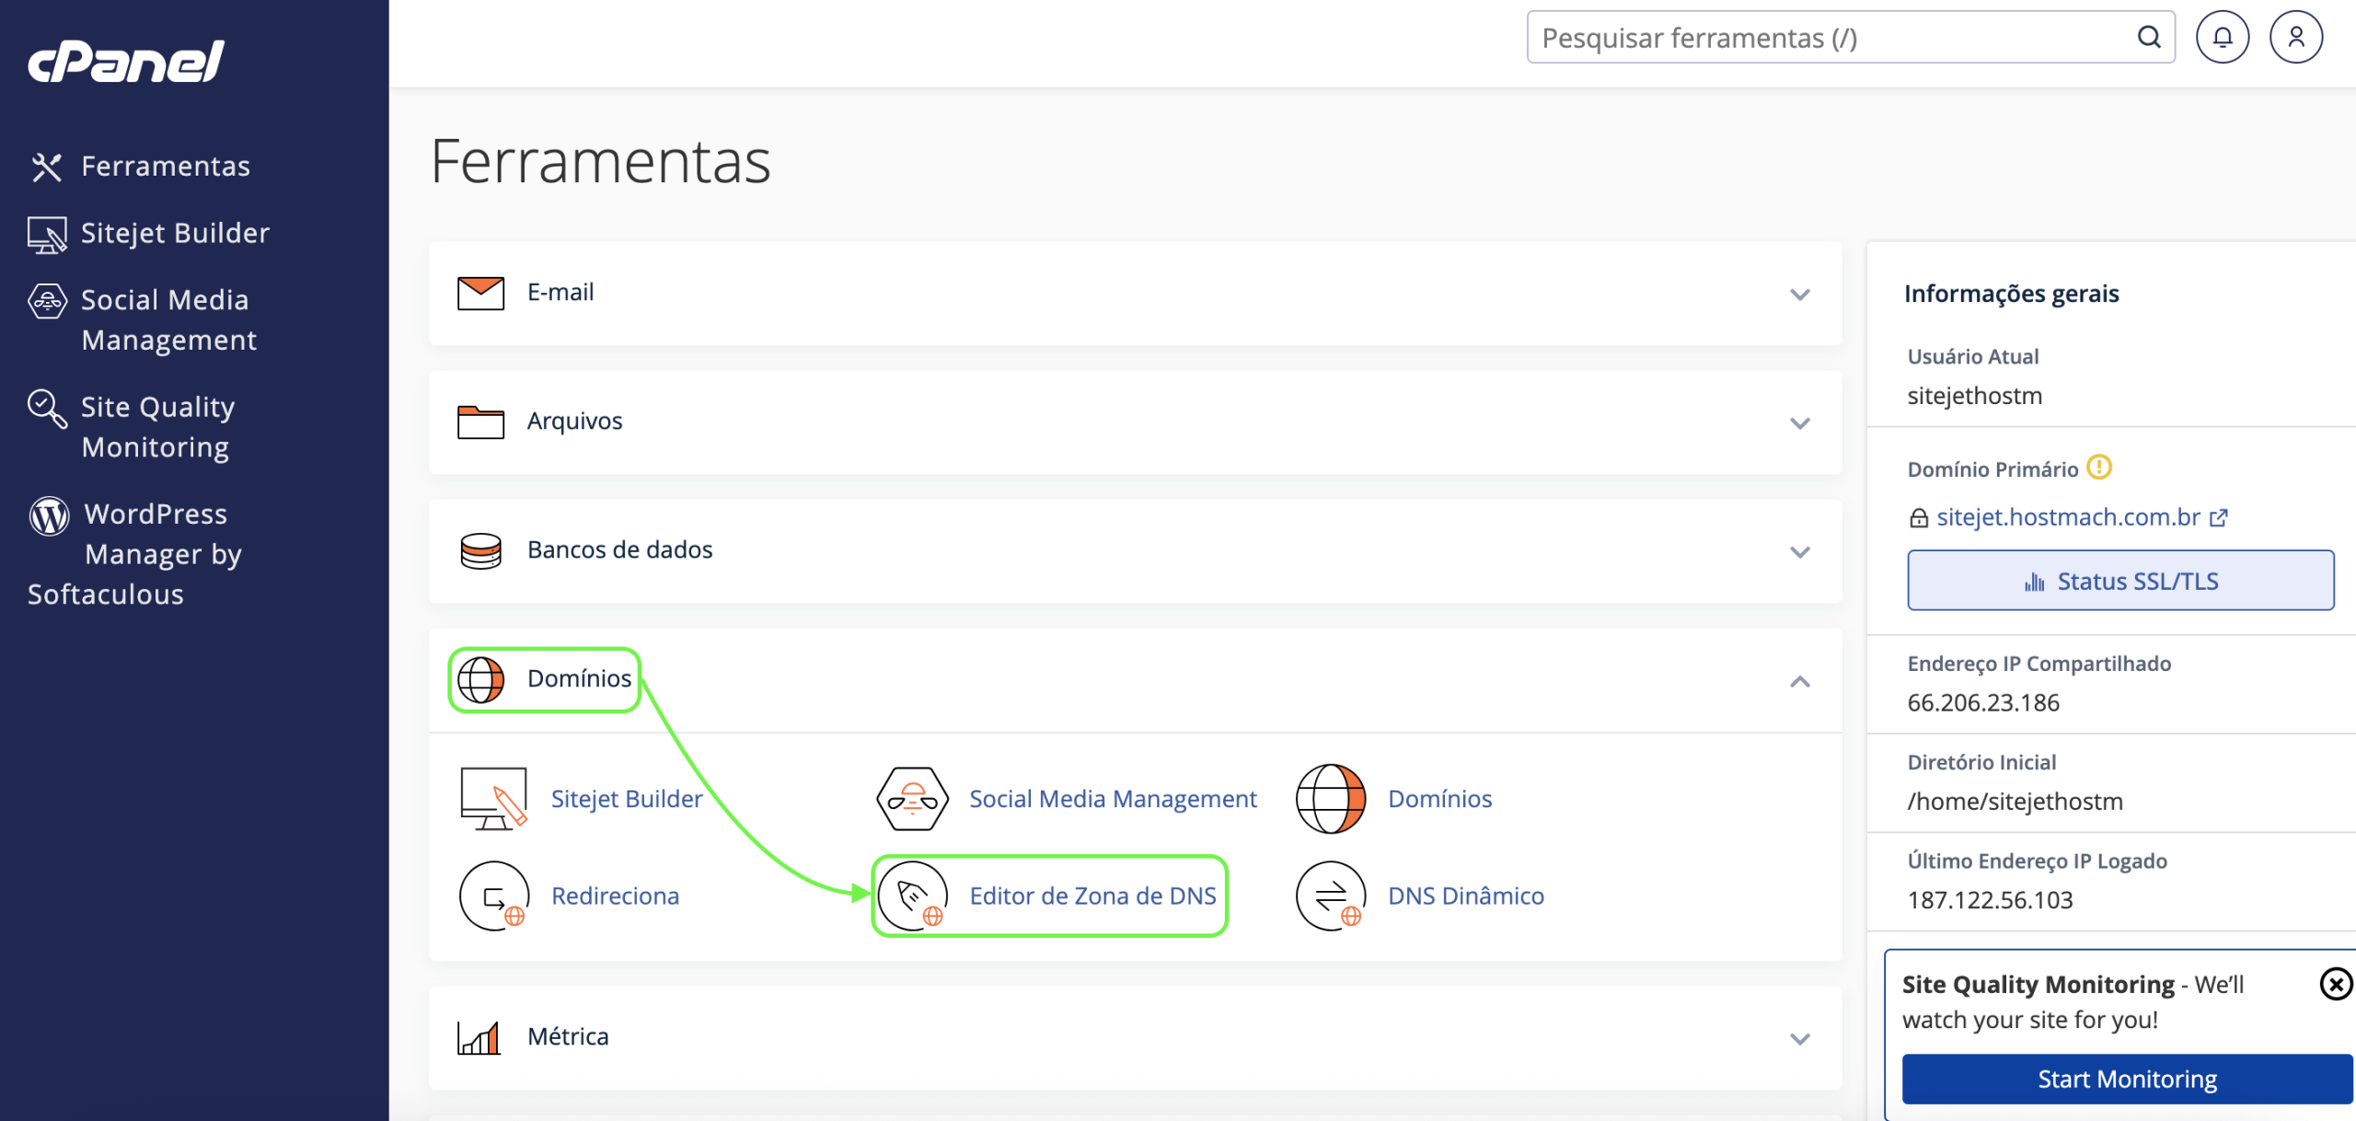Image resolution: width=2356 pixels, height=1121 pixels.
Task: Click the Editor de Zona de DNS icon
Action: coord(912,896)
